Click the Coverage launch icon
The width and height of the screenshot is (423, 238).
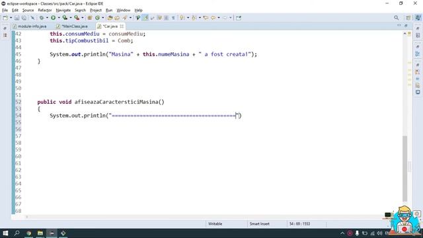[x=65, y=18]
